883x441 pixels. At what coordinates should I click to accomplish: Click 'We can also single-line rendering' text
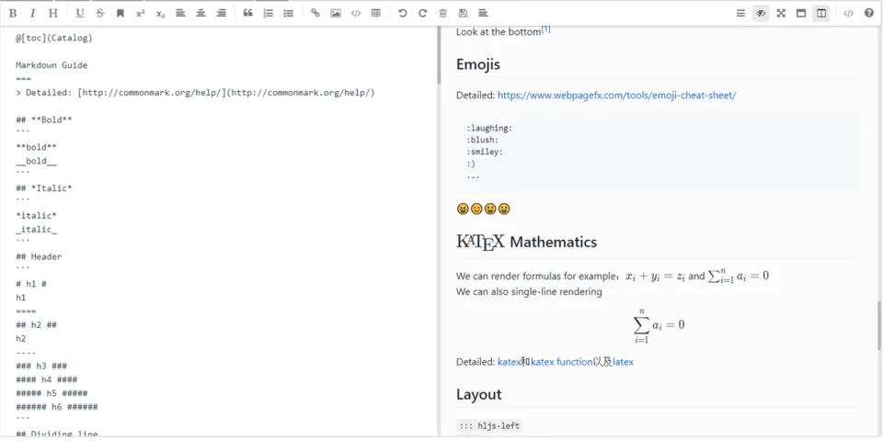[x=529, y=292]
